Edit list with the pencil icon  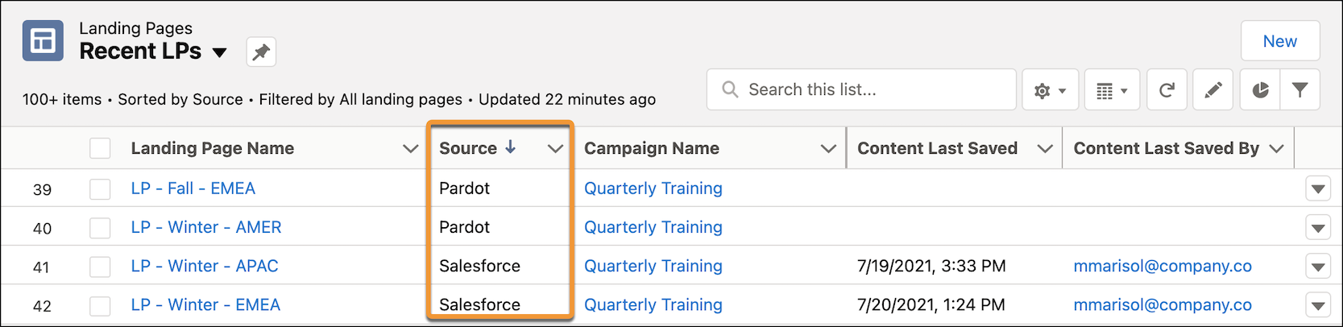1213,90
